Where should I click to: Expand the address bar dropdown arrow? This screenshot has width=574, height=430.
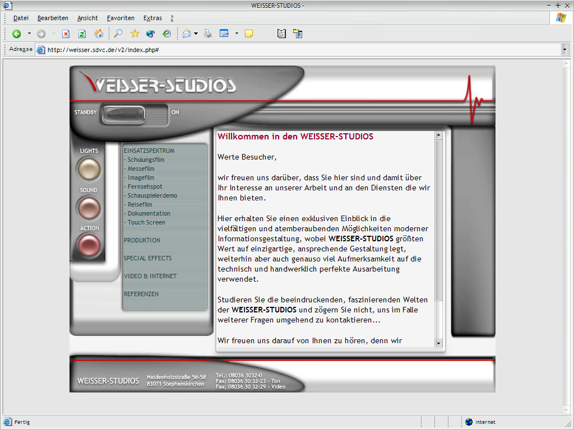[x=564, y=50]
